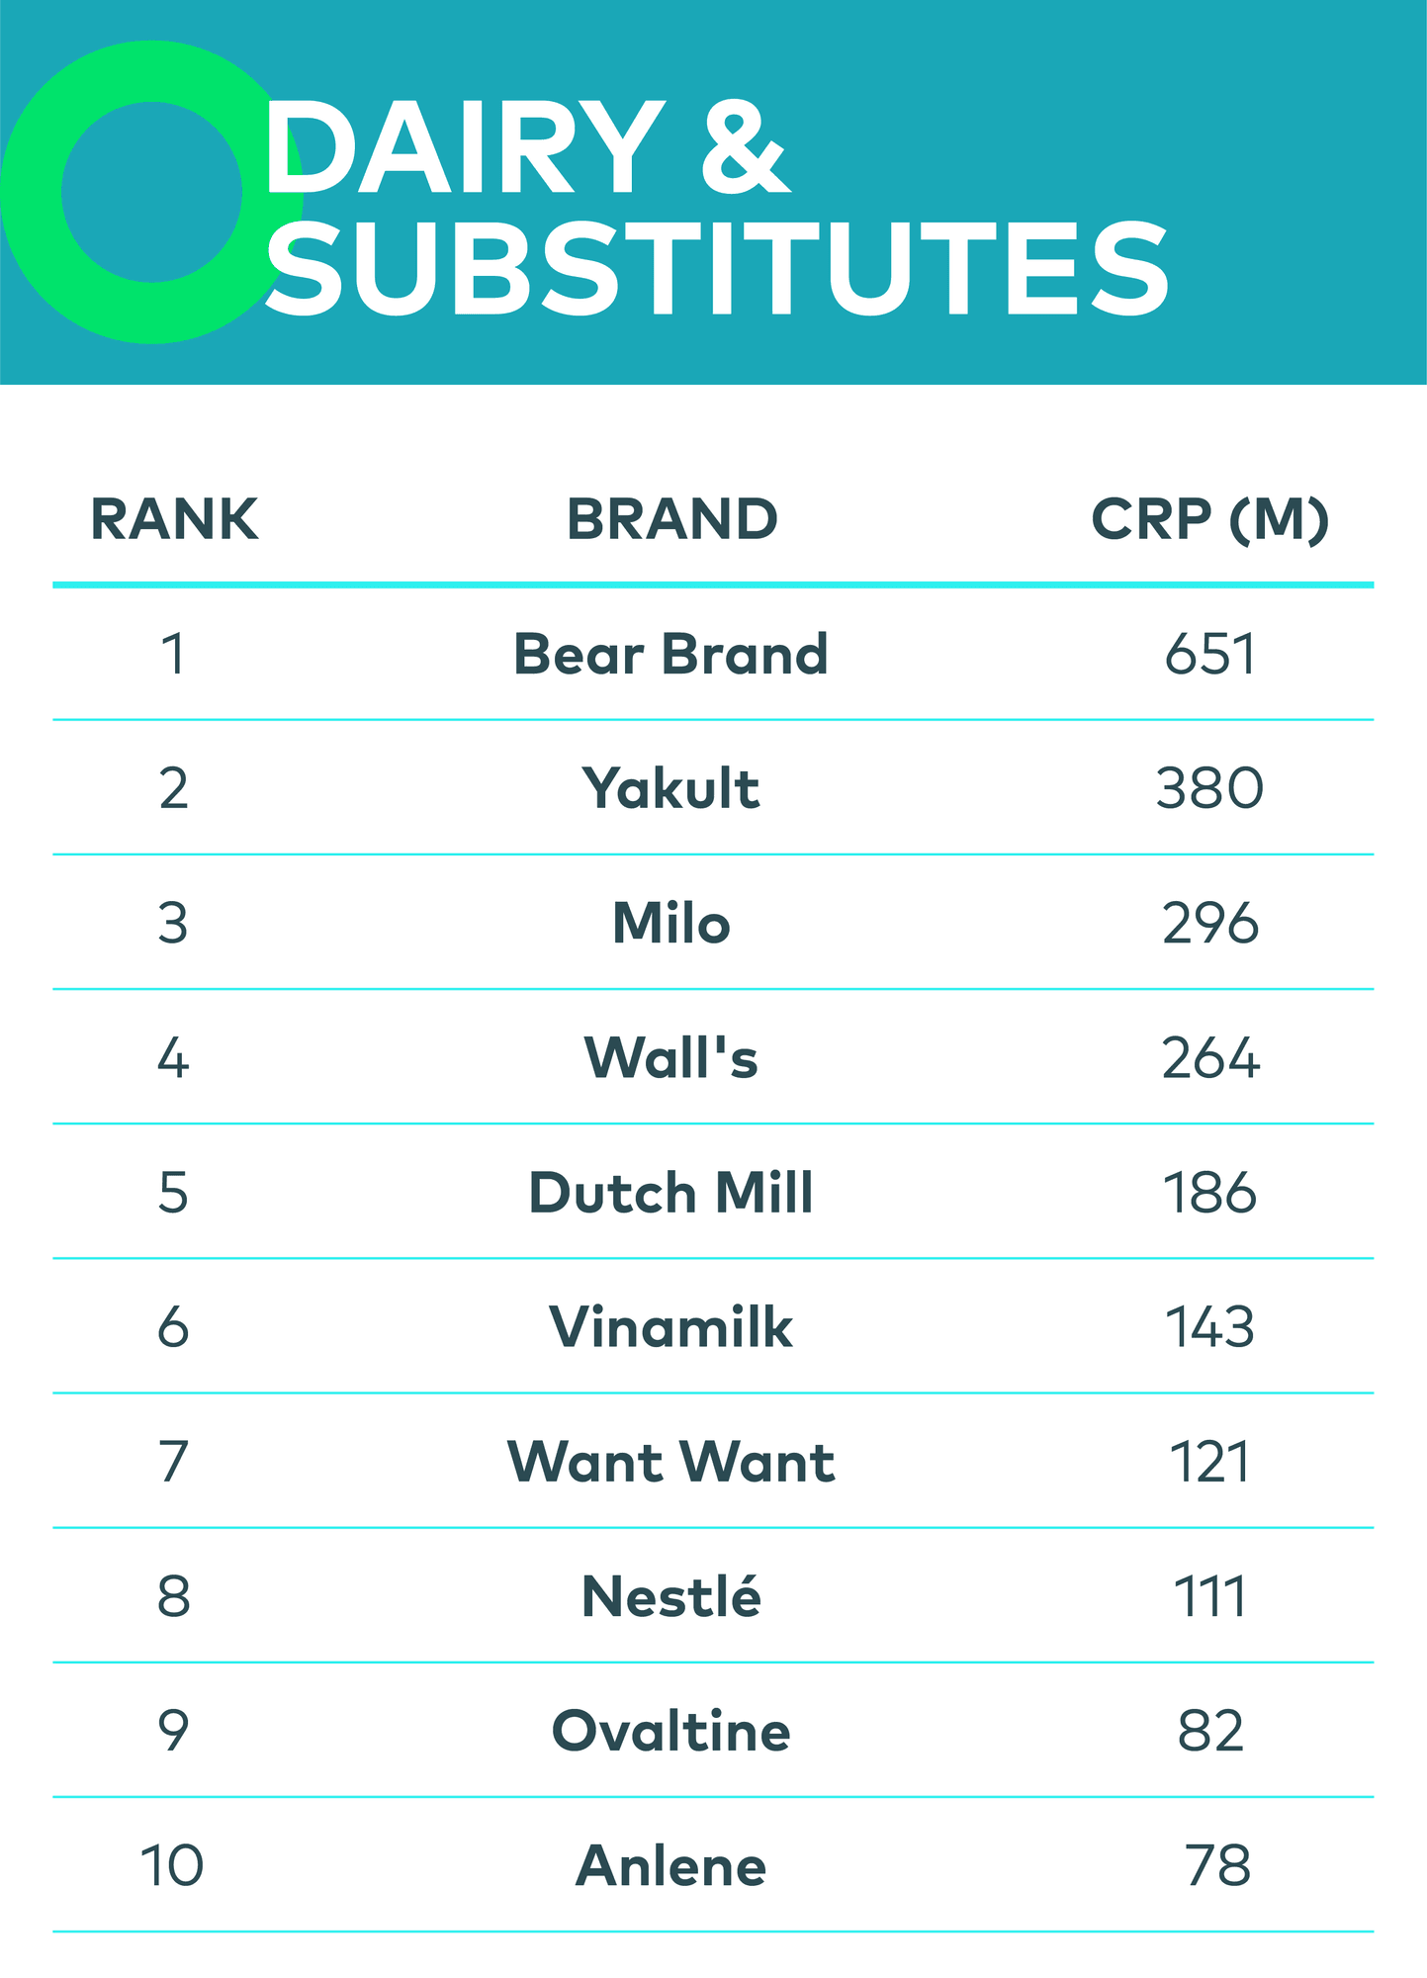Click rank number 10

coord(172,1866)
